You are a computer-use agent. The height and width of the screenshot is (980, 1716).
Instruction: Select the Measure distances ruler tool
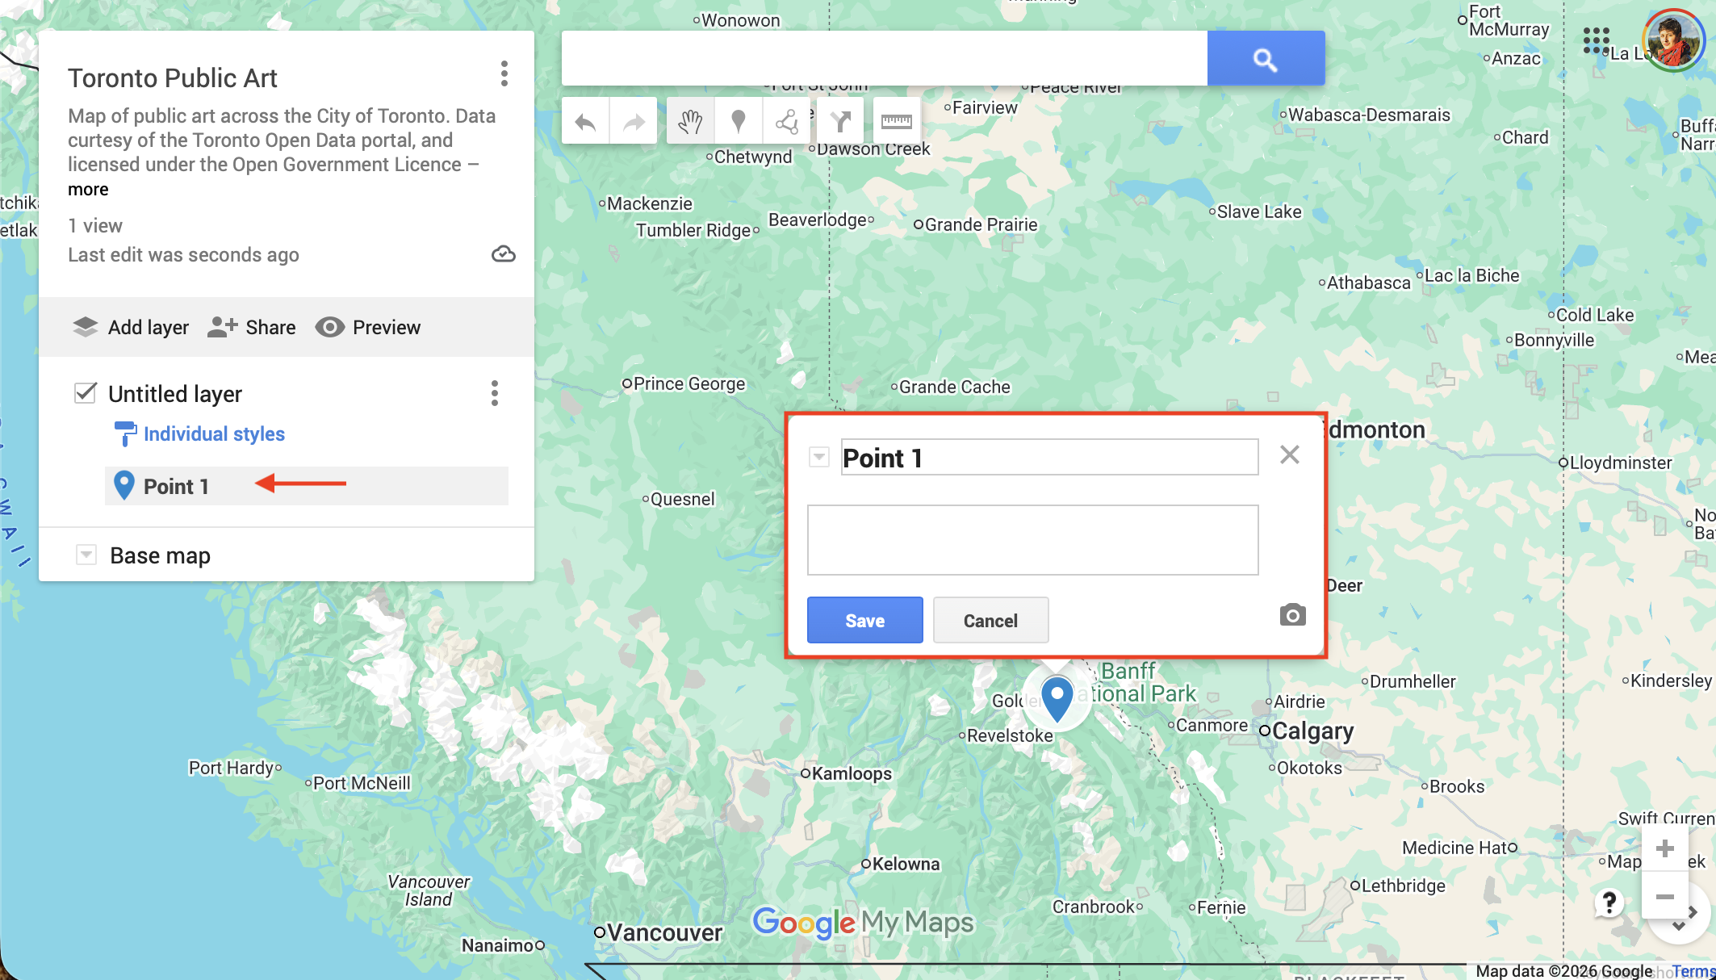point(896,122)
